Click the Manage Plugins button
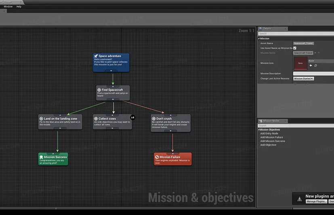334x215 pixels. tap(316, 201)
